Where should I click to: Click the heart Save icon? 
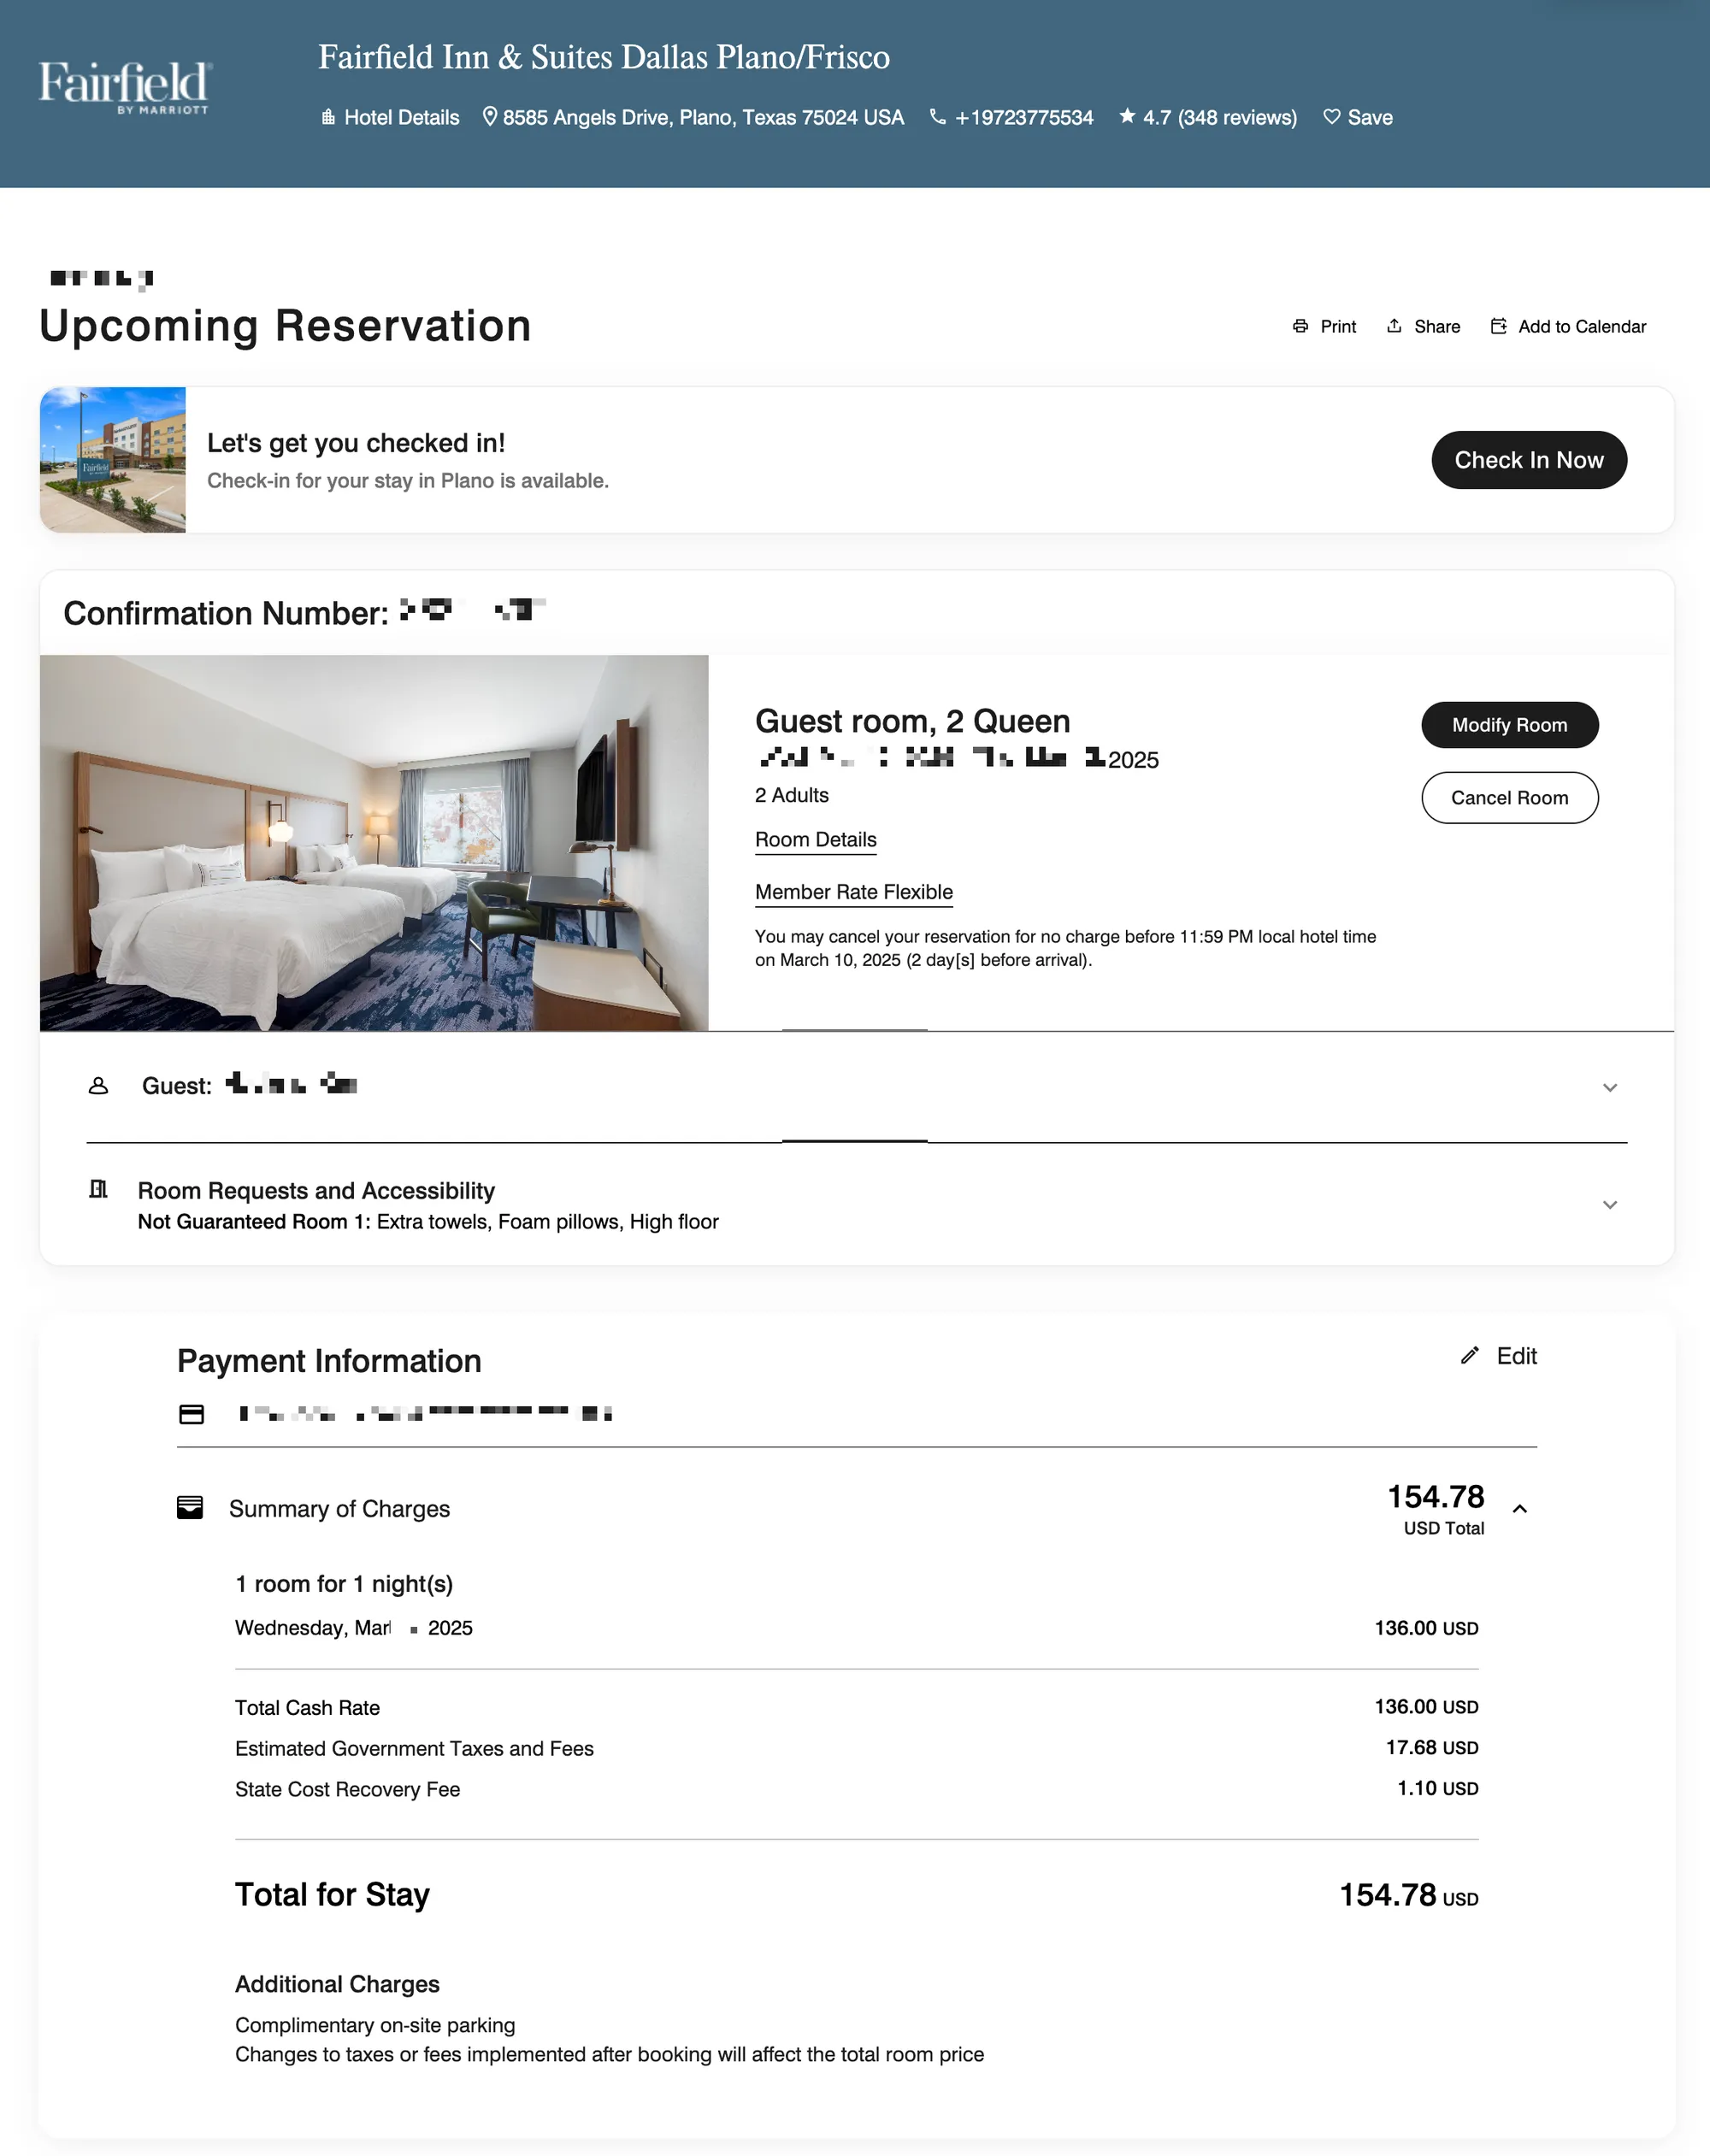1331,117
